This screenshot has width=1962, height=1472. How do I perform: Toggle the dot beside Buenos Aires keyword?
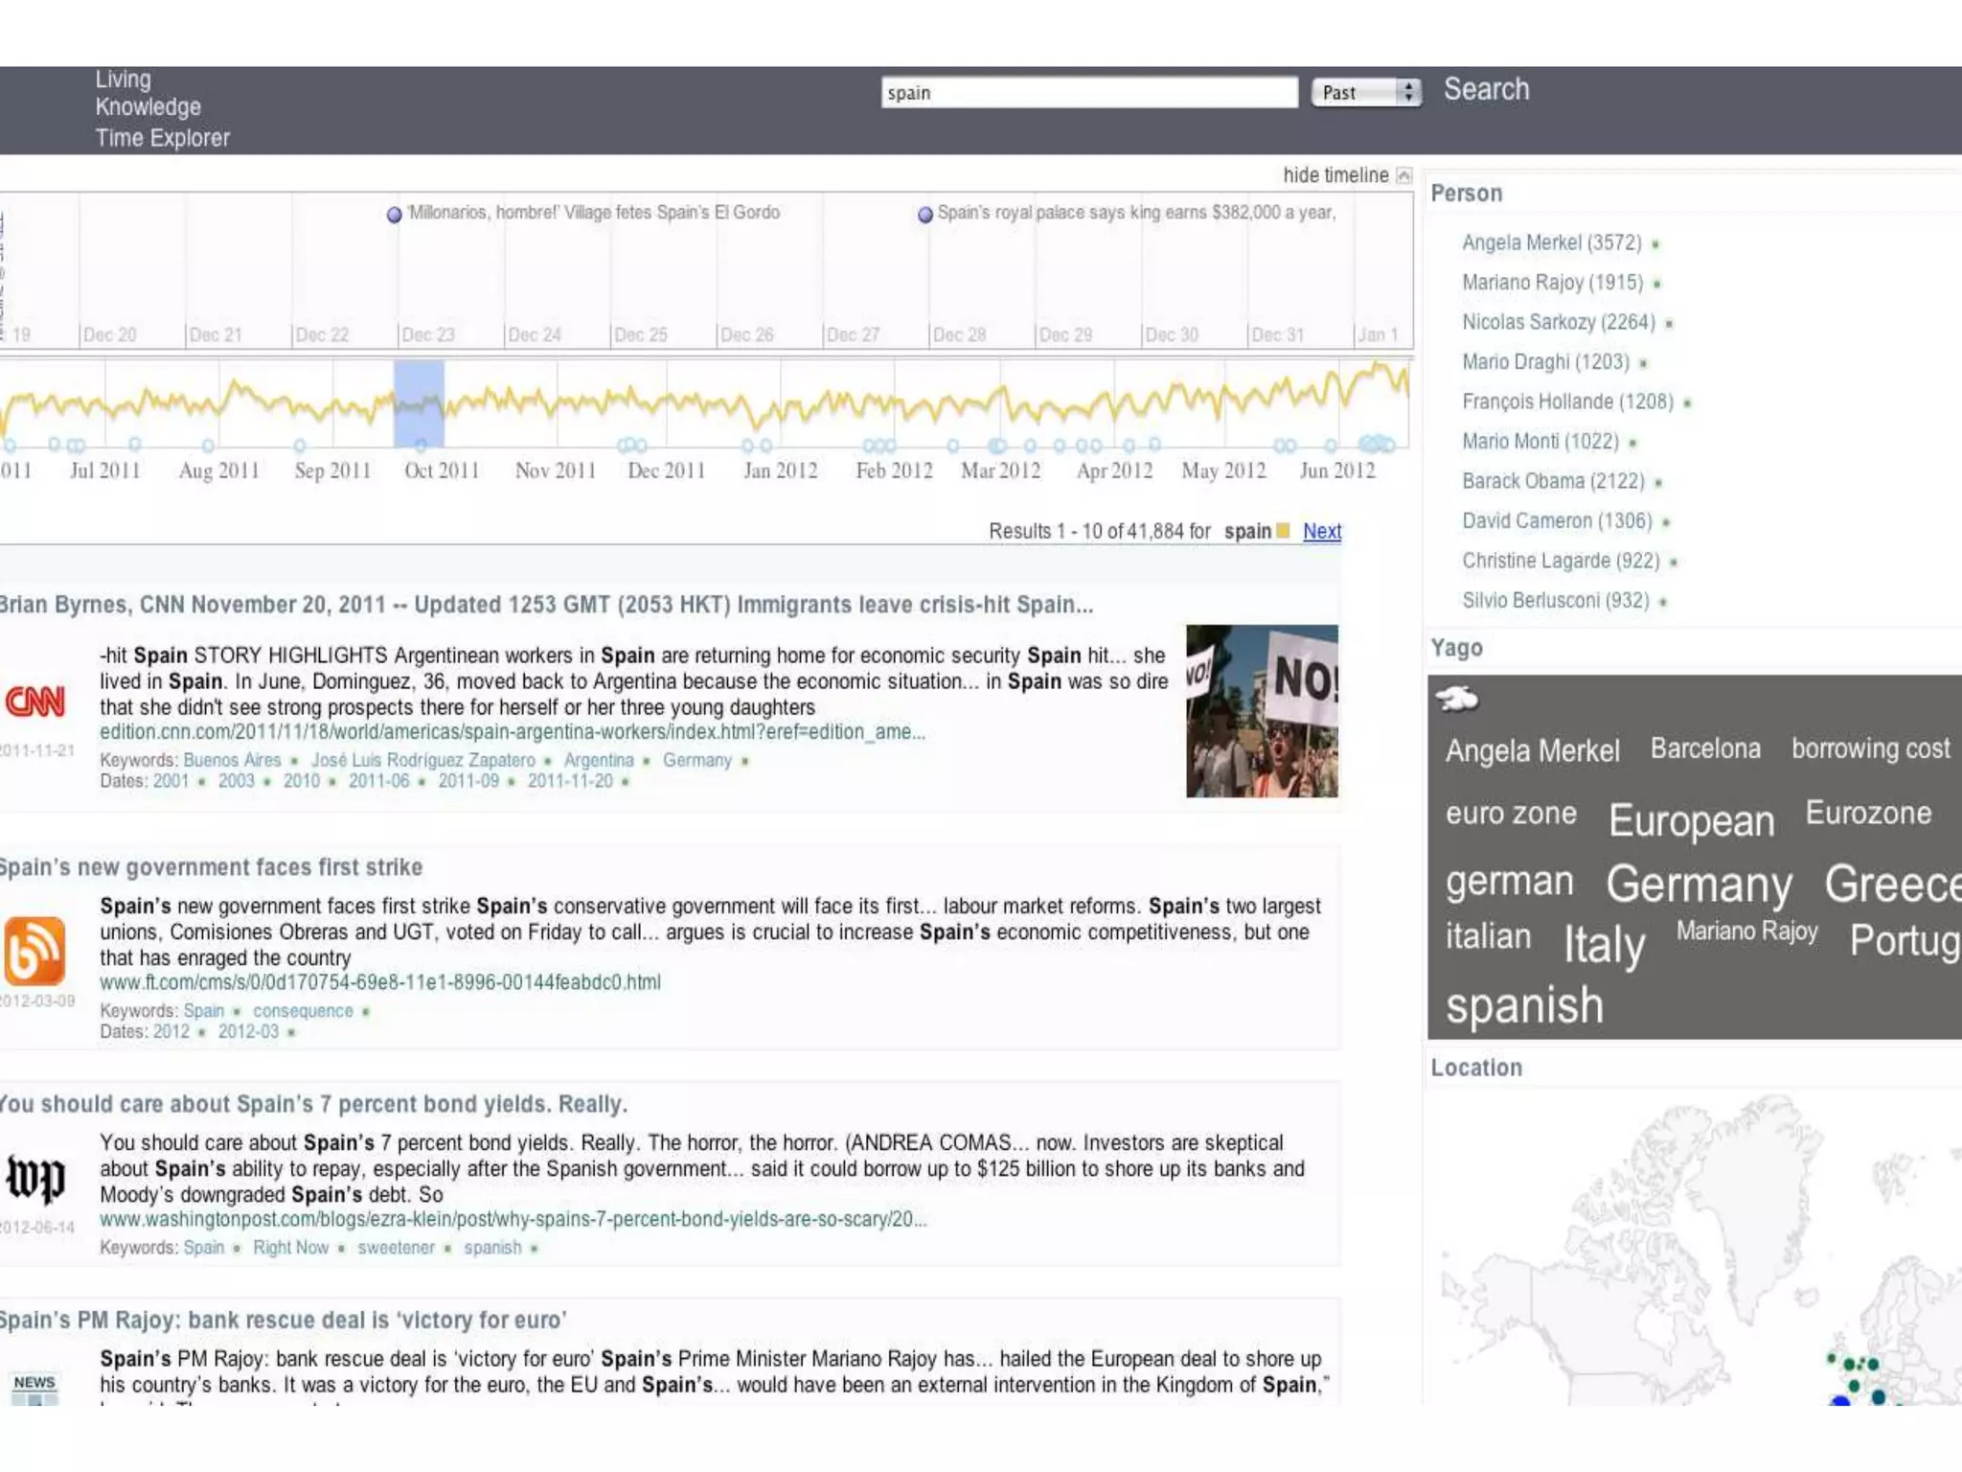click(294, 762)
